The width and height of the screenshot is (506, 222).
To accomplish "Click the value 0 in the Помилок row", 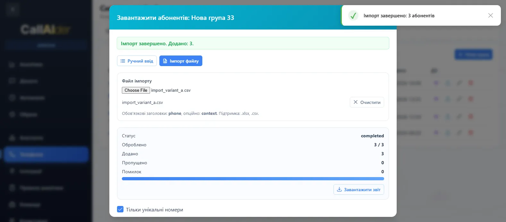I will (x=383, y=172).
